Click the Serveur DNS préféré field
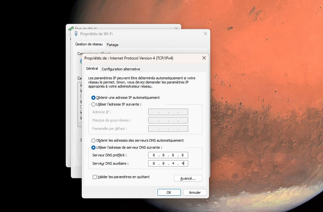Screen dimensions: 323x212 click(x=168, y=155)
